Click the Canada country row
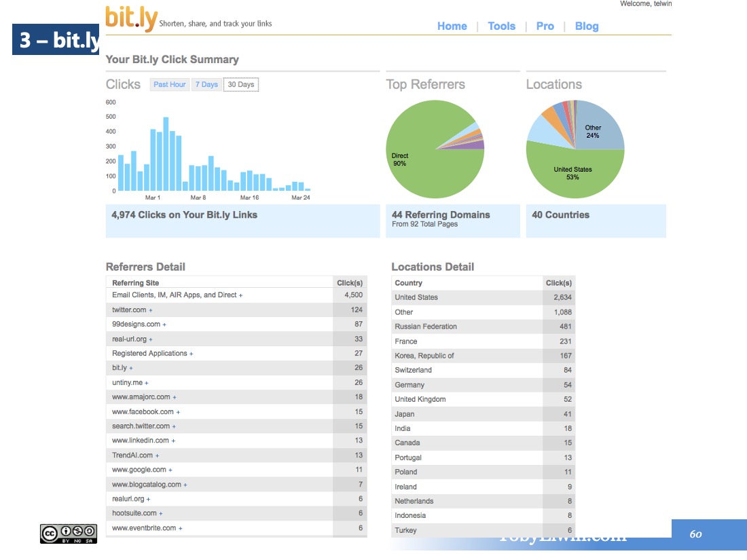 coord(483,443)
